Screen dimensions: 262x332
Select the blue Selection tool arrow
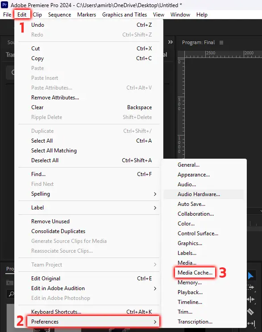[250, 276]
